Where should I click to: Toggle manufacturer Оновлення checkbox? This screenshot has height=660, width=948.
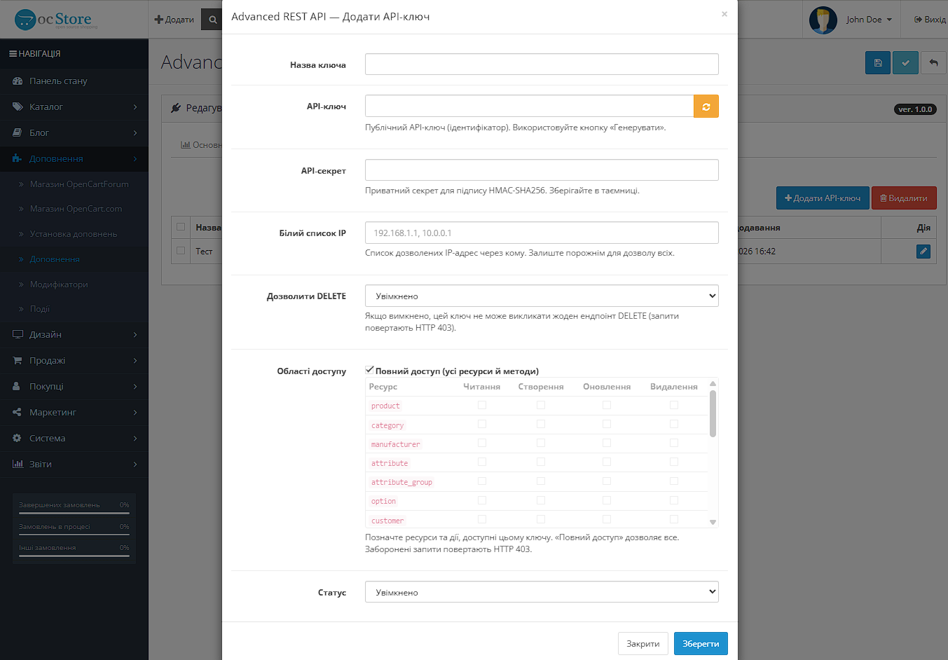(x=607, y=443)
